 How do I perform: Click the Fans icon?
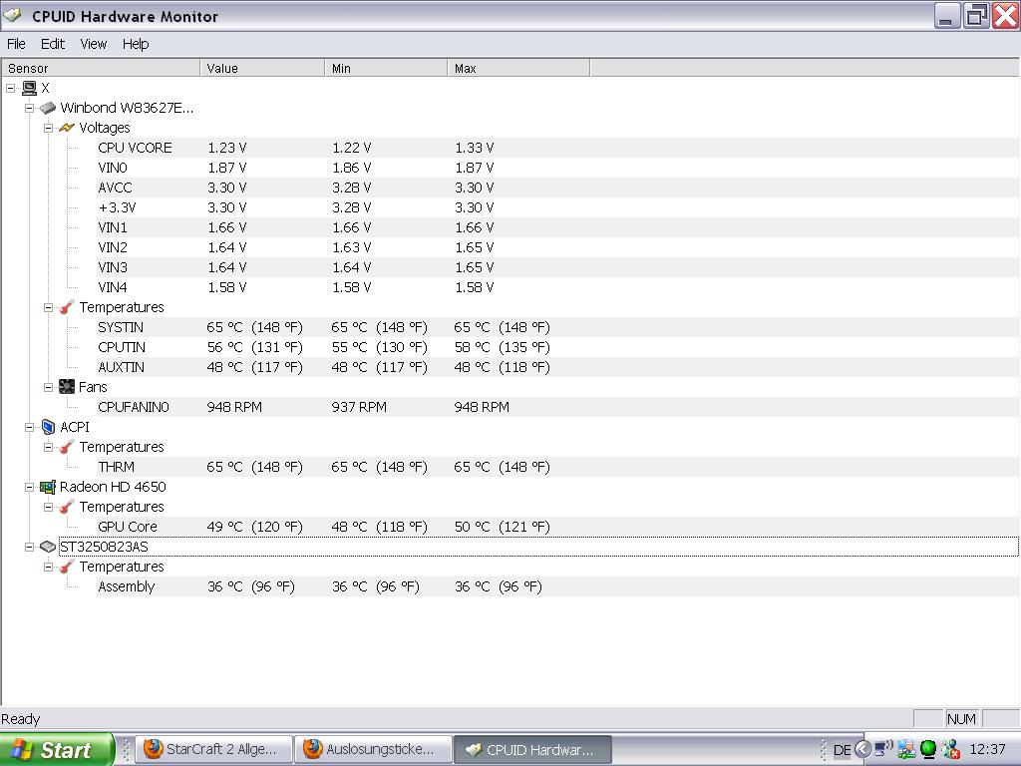click(x=67, y=387)
